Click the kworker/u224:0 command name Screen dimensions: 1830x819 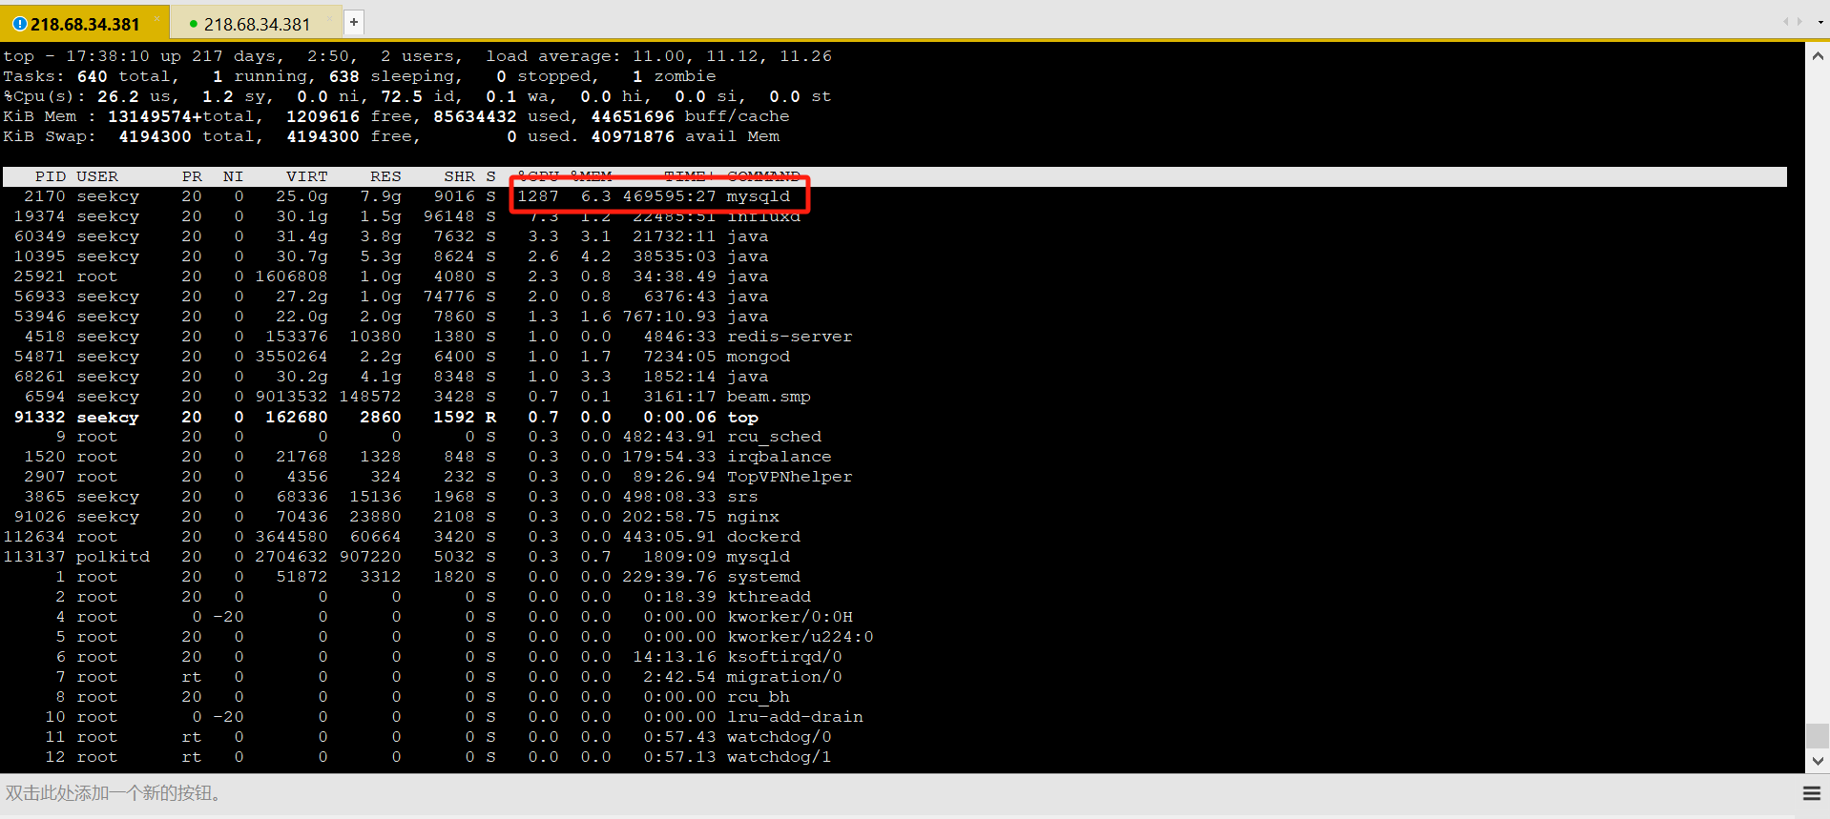coord(801,637)
